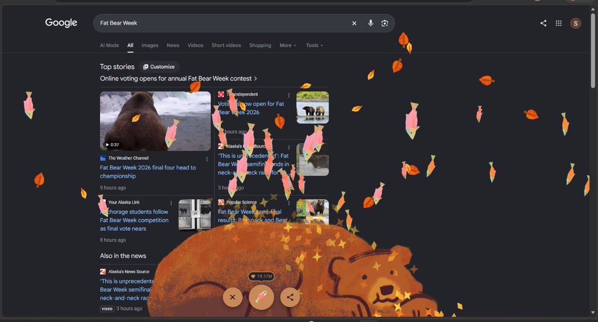Click the heart 19.17M counter badge
Image resolution: width=598 pixels, height=322 pixels.
pos(261,276)
